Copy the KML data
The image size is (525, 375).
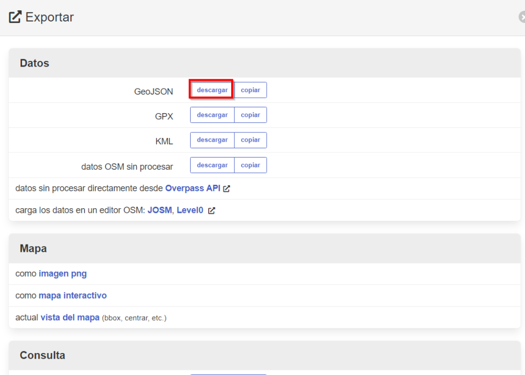(250, 140)
